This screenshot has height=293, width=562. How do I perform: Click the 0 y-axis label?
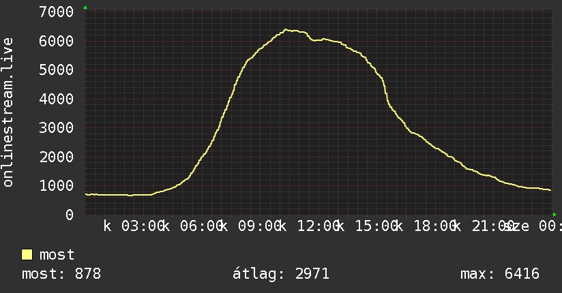pos(70,215)
